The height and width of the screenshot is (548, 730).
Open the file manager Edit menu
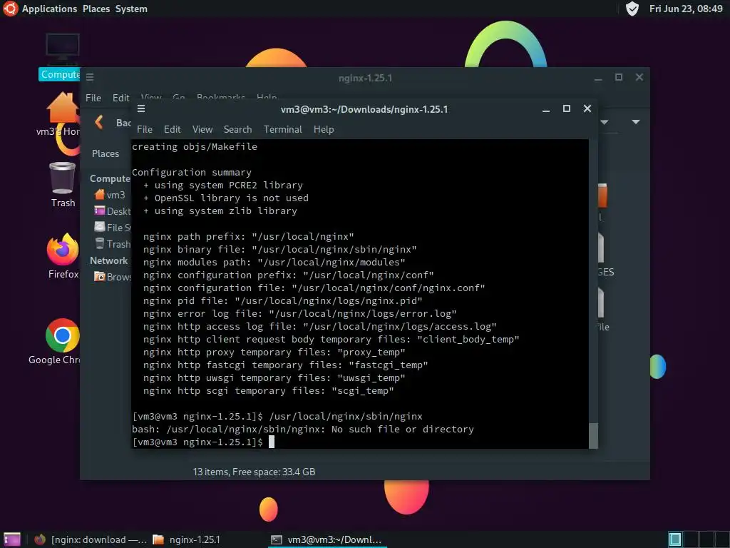tap(120, 98)
